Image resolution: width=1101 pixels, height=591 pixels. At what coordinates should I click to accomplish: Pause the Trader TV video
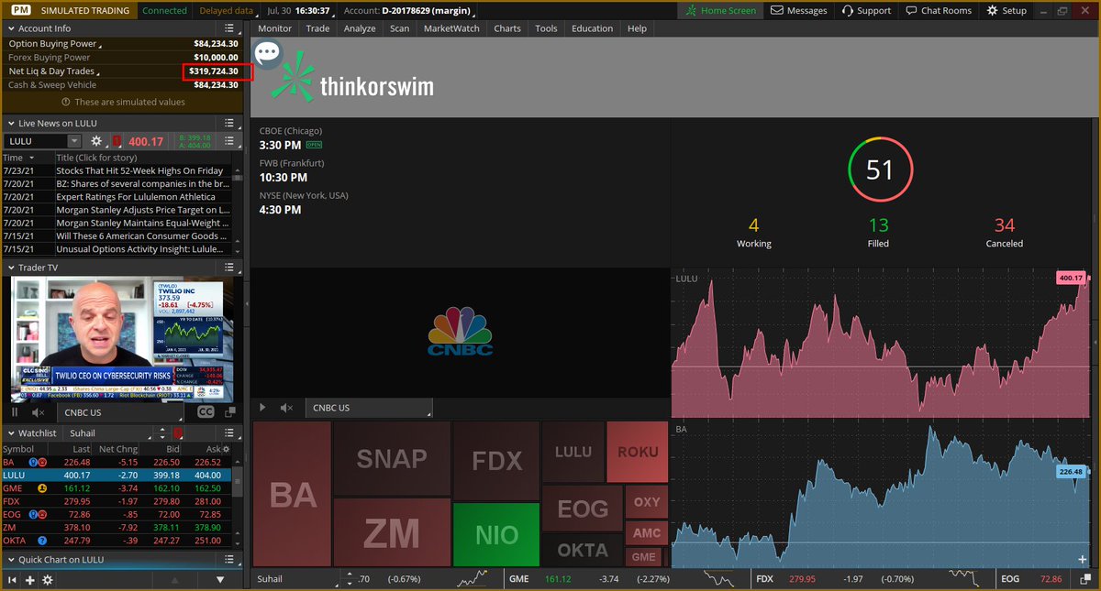15,412
